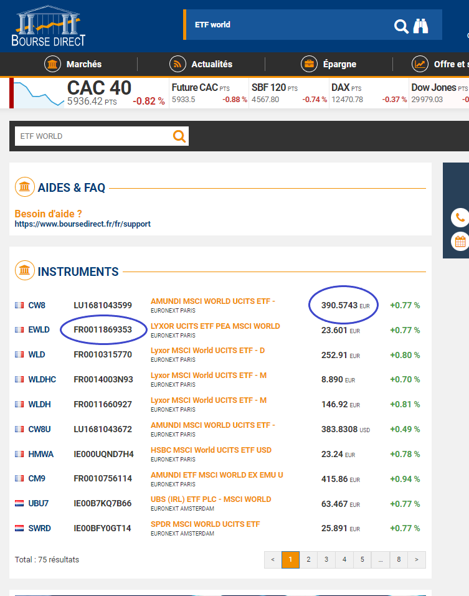The height and width of the screenshot is (596, 469).
Task: Open LYXOR UCITS ETF PEA MSCI WORLD
Action: click(215, 326)
